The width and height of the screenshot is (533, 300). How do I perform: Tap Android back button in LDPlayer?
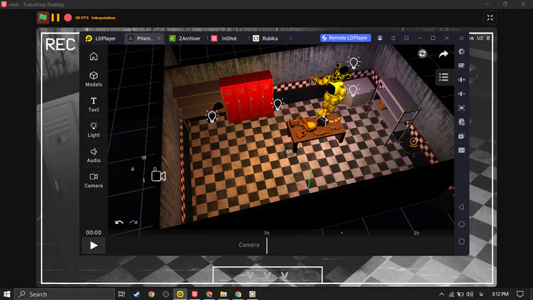[x=461, y=207]
